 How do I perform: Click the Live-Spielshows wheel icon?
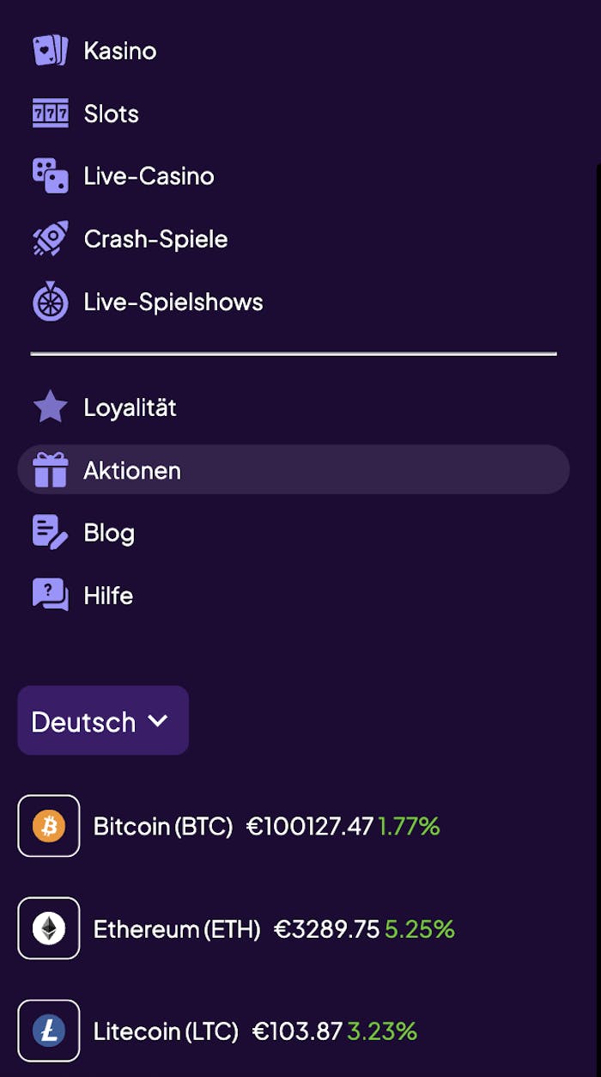(50, 302)
